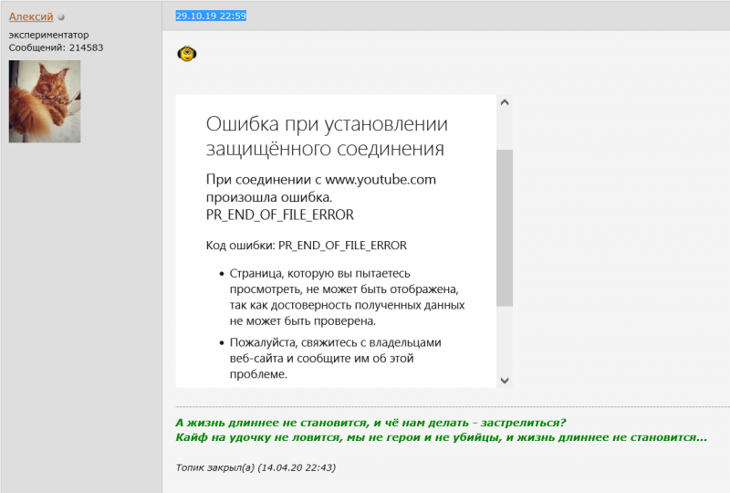Click the heading "Ошибка при установлении защищённого соединения"
Screen dimensions: 730x493
click(x=327, y=136)
